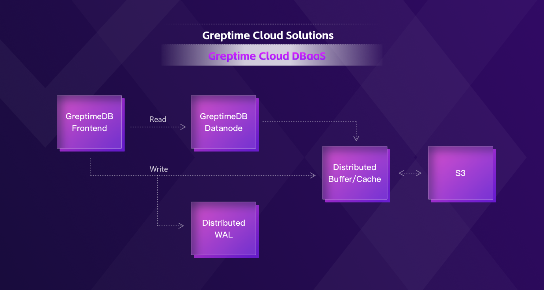Viewport: 544px width, 290px height.
Task: Open the Distributed Buffer/Cache component
Action: coord(354,174)
